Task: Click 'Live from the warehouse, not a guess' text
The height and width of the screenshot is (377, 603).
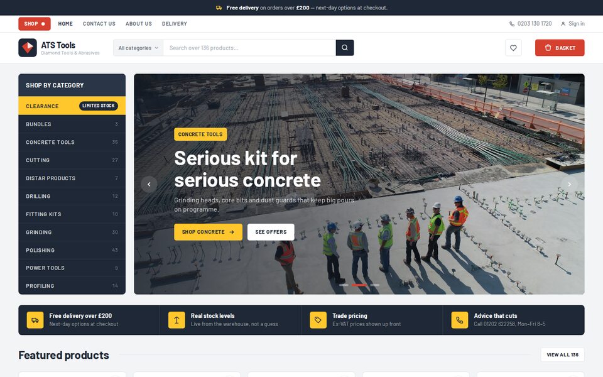Action: (x=234, y=324)
